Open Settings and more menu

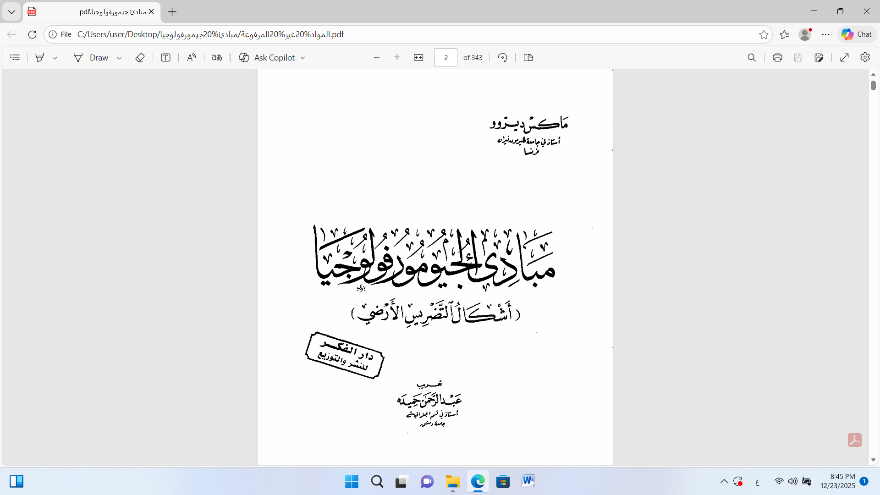(826, 34)
